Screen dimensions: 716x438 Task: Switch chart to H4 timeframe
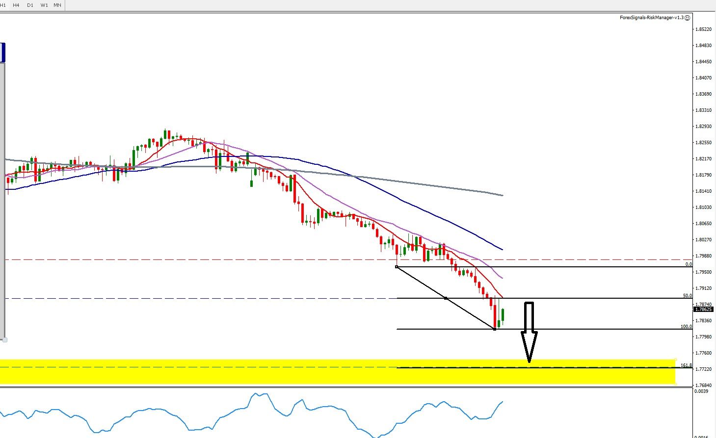(x=16, y=5)
